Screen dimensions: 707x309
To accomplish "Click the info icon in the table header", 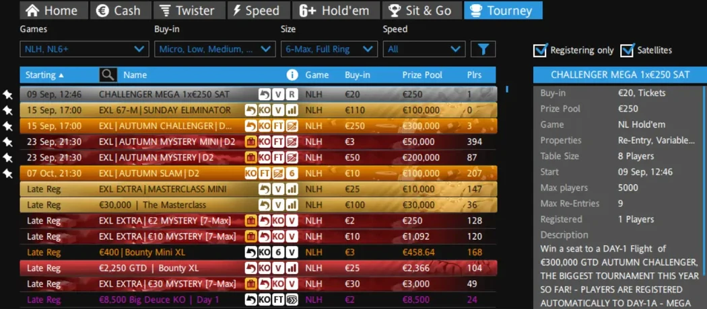I will [x=292, y=75].
